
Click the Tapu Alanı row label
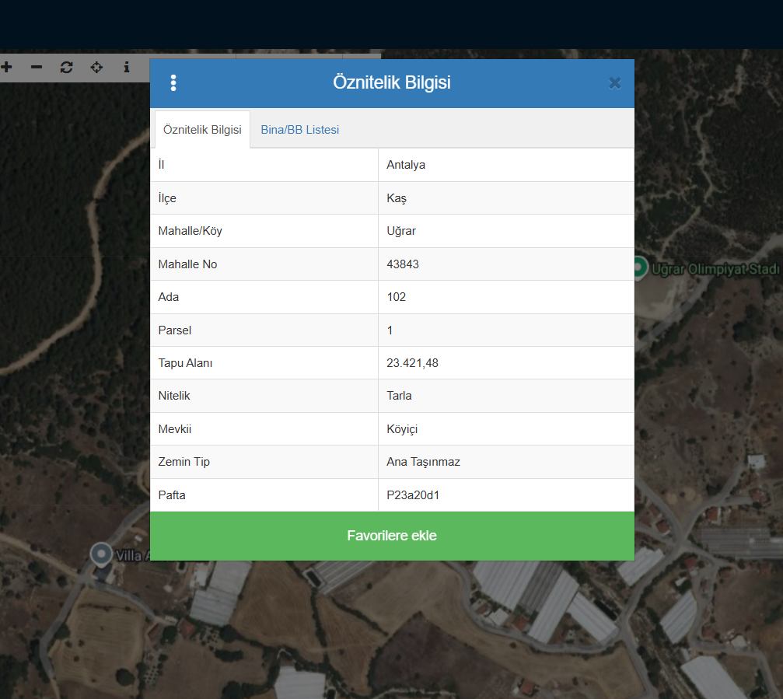point(185,363)
